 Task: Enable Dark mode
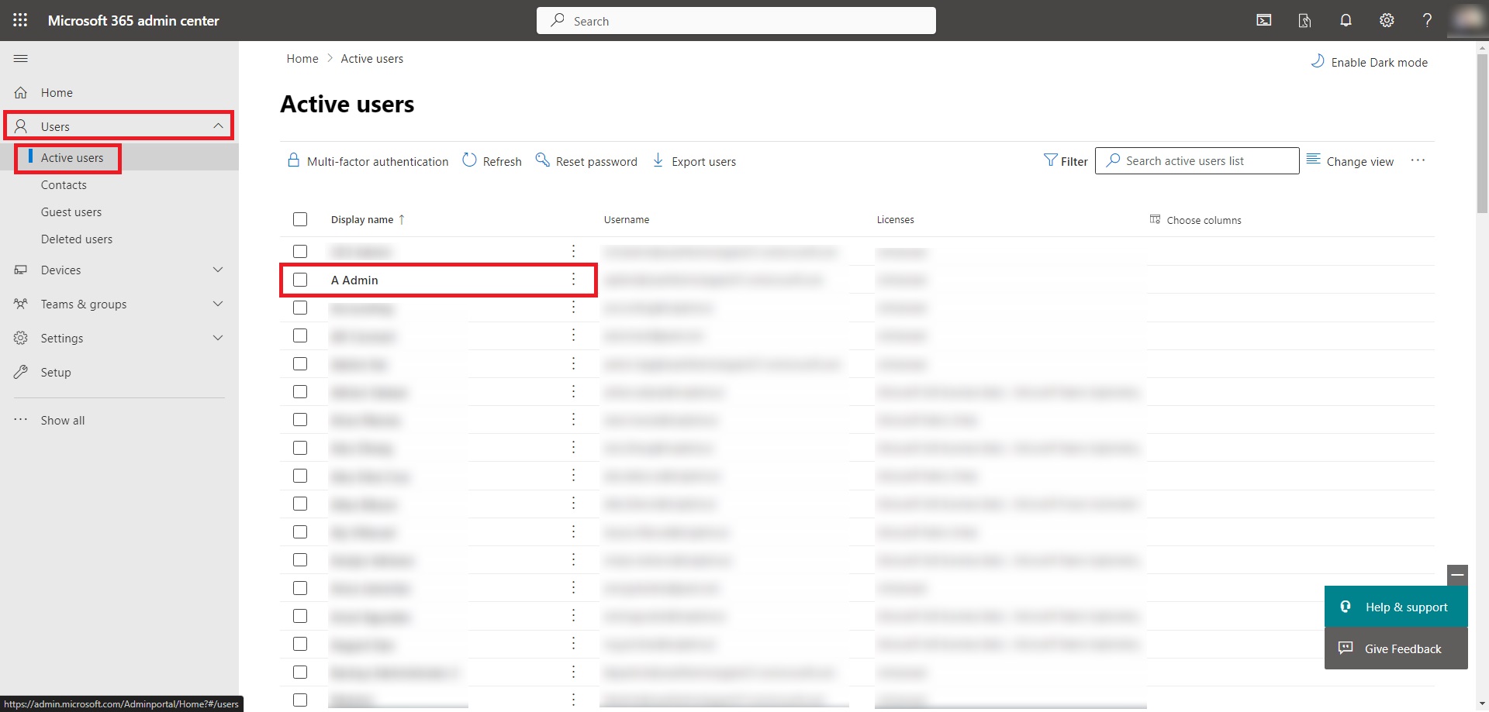pyautogui.click(x=1369, y=62)
